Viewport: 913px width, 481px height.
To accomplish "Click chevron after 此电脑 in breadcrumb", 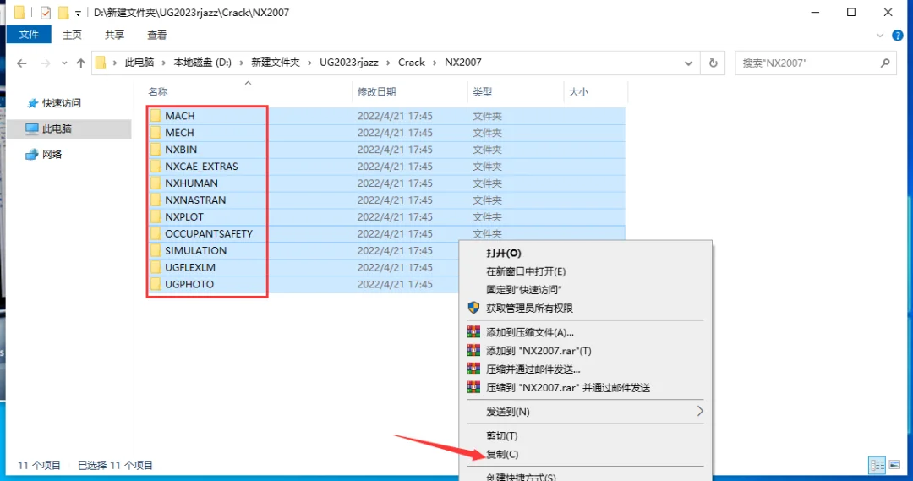I will click(164, 63).
